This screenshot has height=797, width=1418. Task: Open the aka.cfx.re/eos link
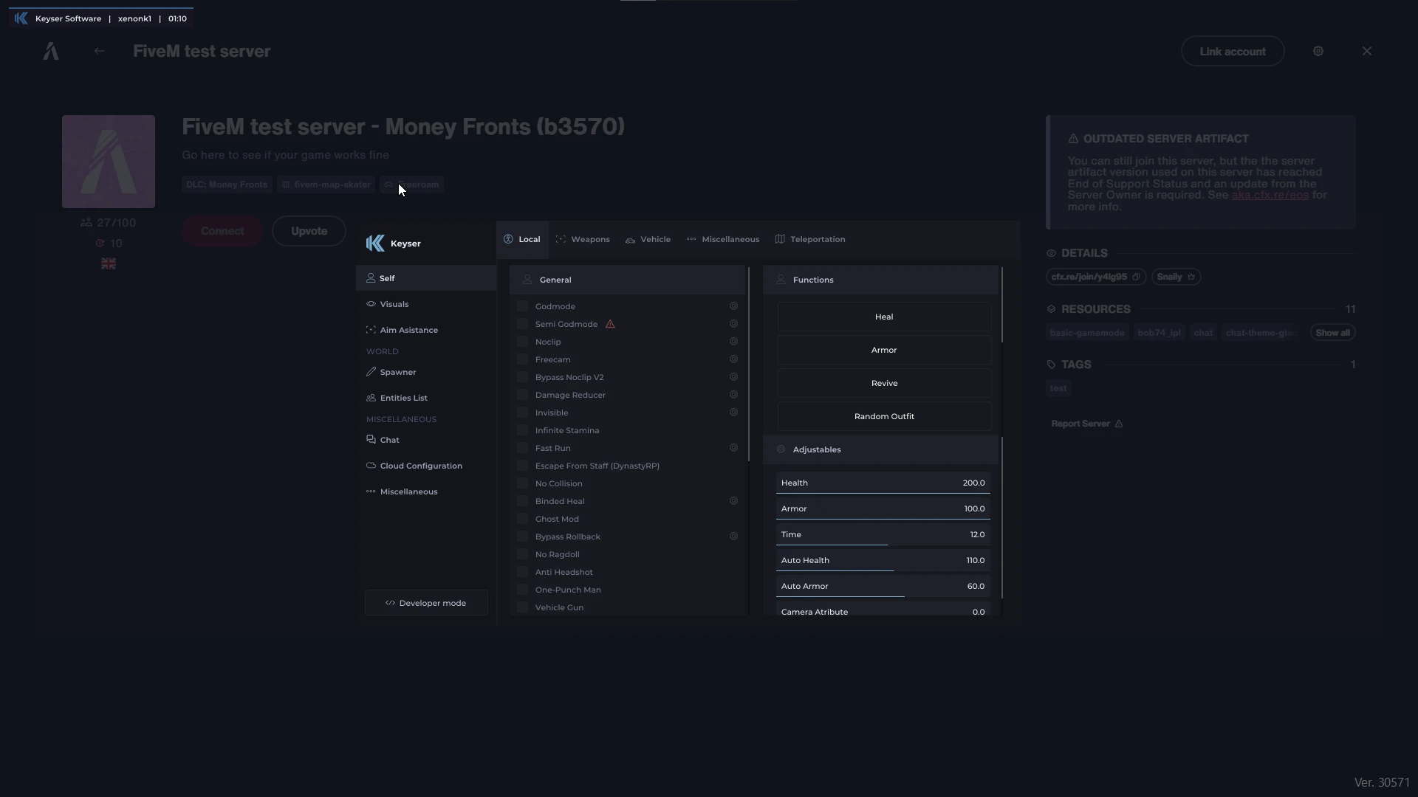(x=1270, y=196)
